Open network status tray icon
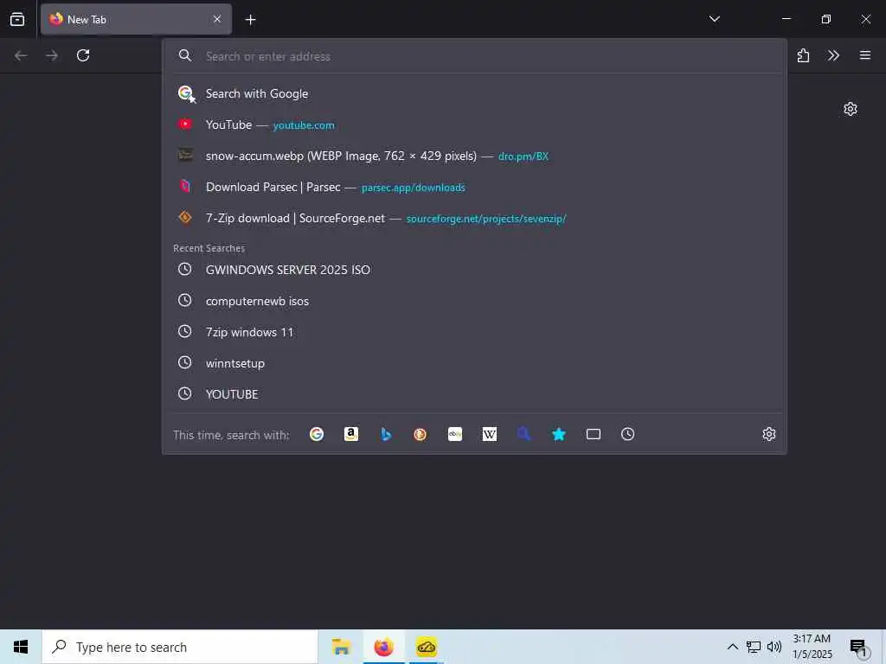The width and height of the screenshot is (886, 664). coord(754,647)
